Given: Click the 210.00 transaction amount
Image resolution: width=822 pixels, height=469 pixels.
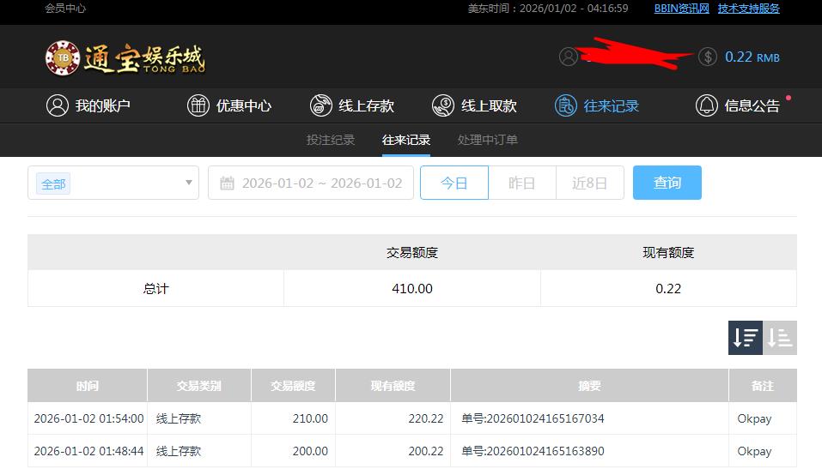Looking at the screenshot, I should click(310, 418).
